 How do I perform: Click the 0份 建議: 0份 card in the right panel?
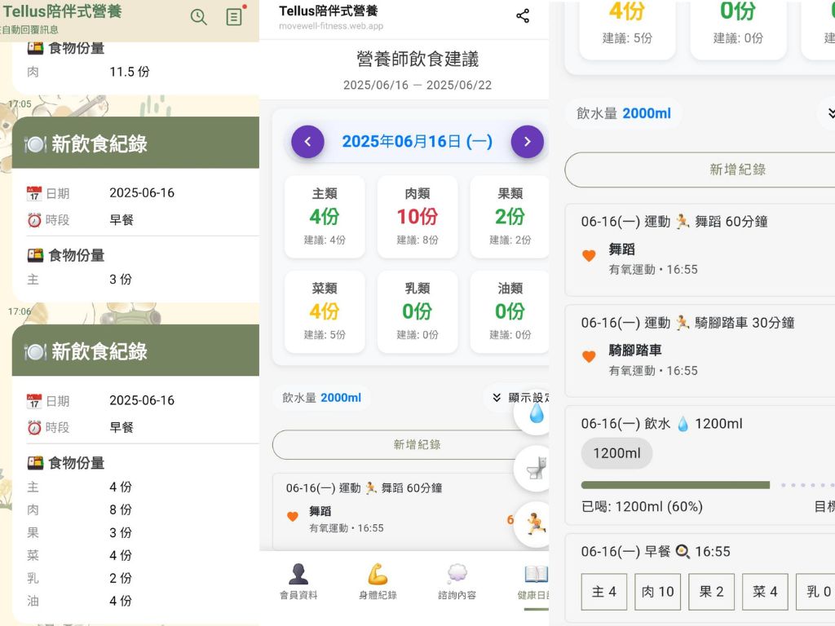[738, 30]
